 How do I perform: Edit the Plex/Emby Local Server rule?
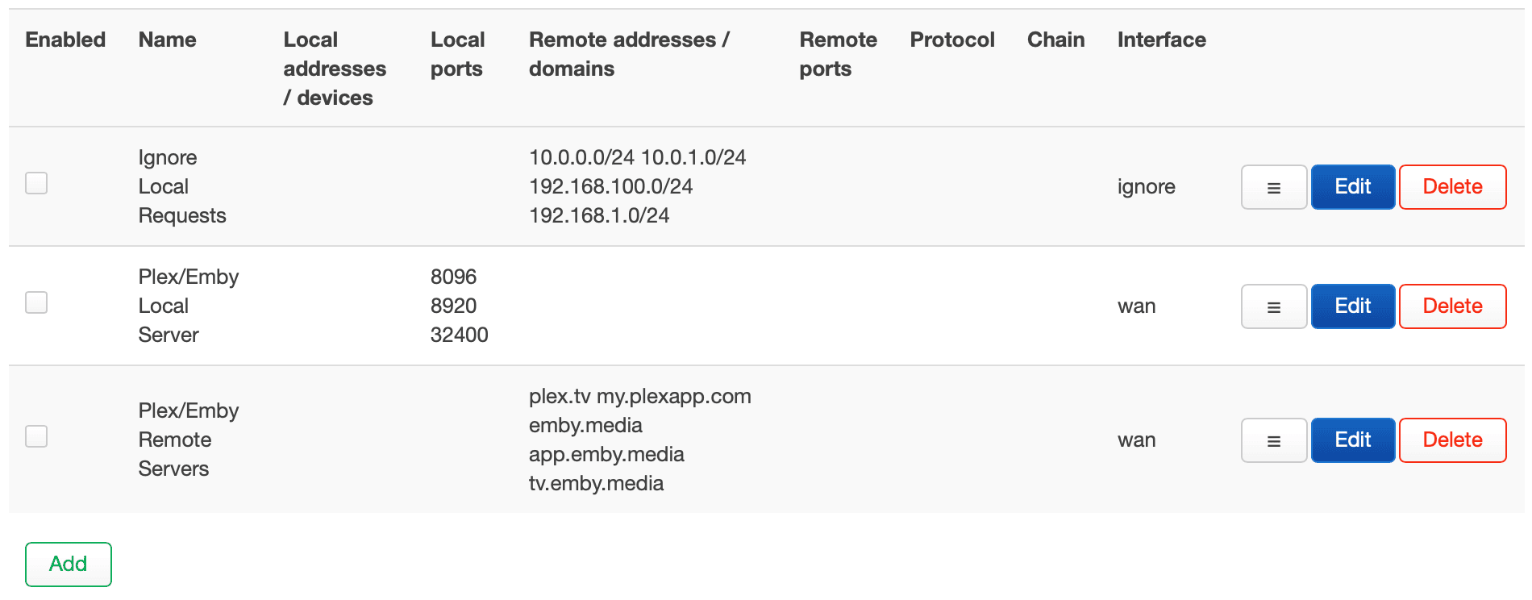pos(1352,306)
